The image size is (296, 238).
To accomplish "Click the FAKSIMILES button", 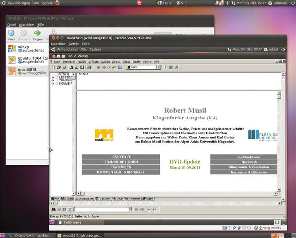I will (121, 167).
